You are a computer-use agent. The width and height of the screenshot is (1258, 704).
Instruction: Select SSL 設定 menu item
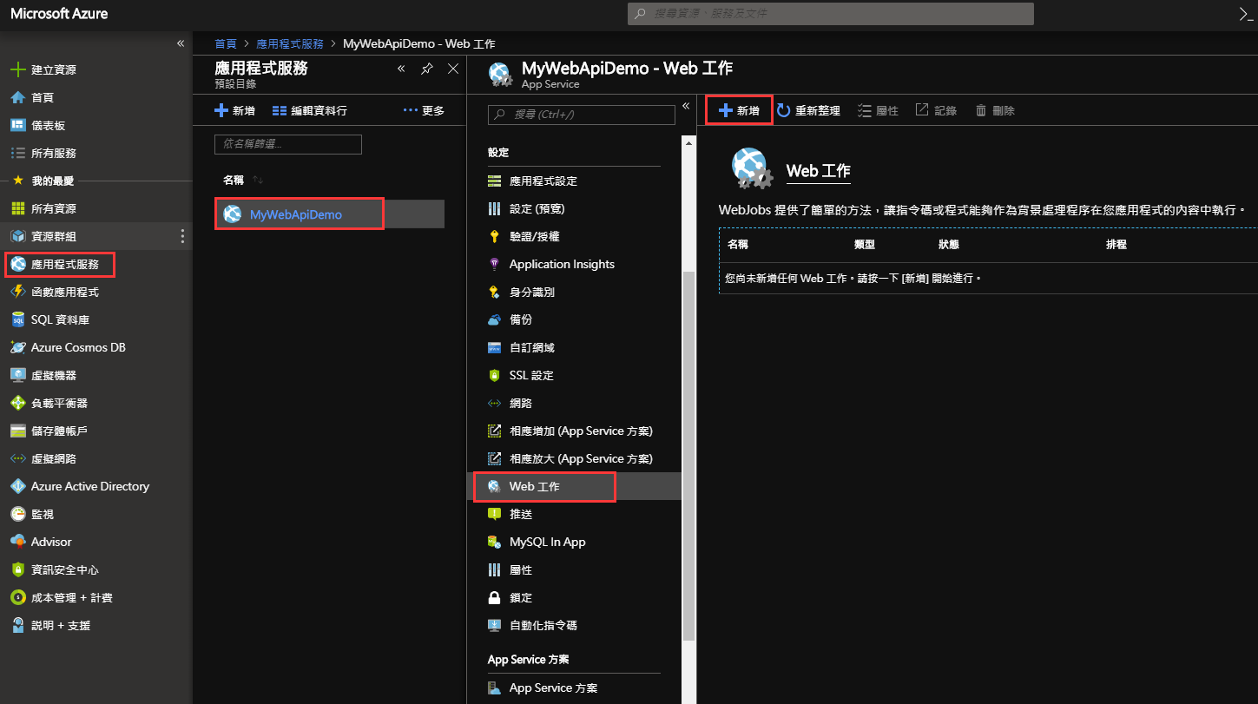tap(530, 375)
